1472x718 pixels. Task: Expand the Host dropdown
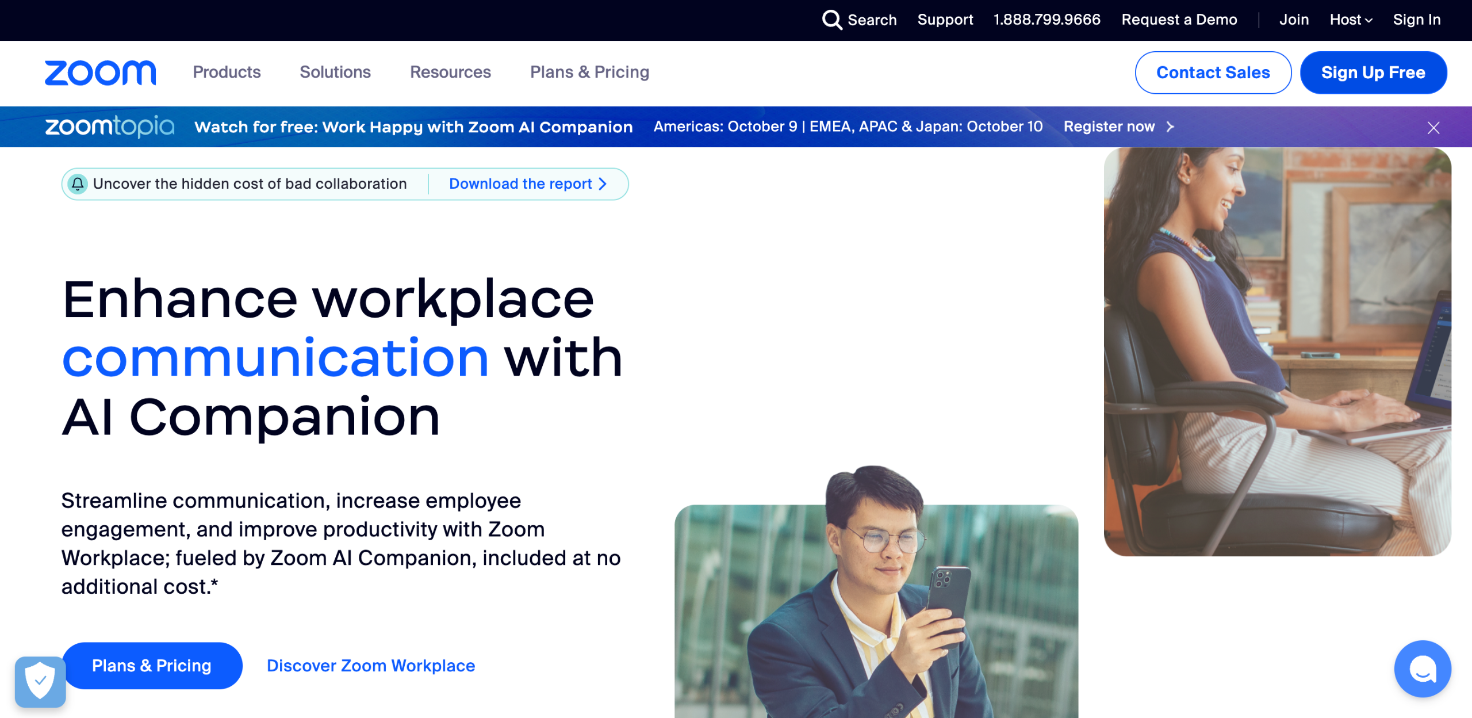[1351, 20]
